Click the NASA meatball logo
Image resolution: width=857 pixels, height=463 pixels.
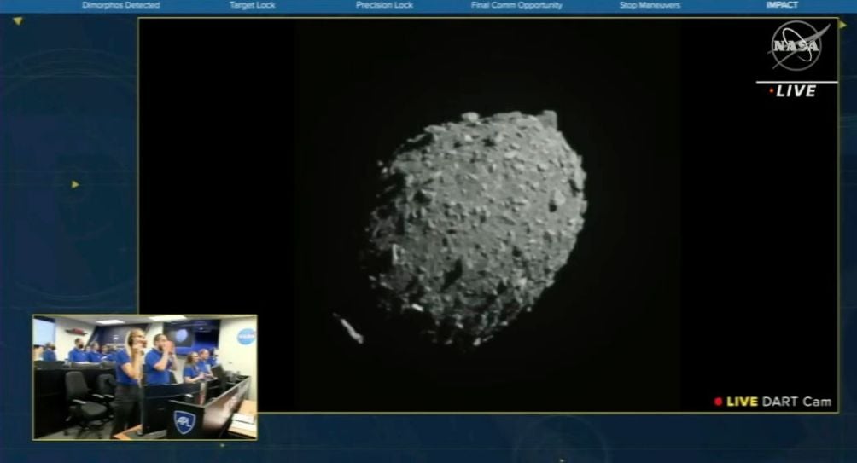[797, 46]
